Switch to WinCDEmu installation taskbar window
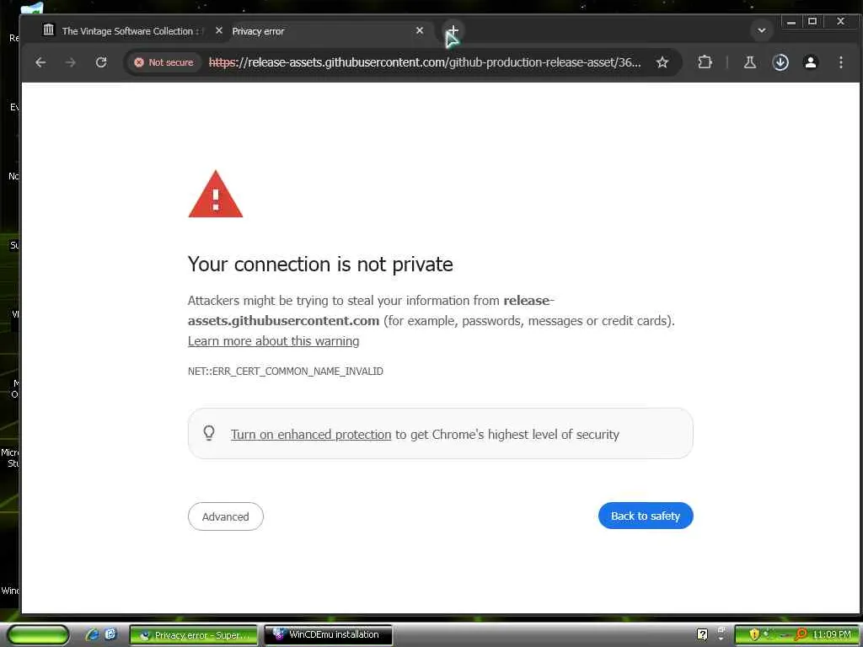 (x=328, y=635)
